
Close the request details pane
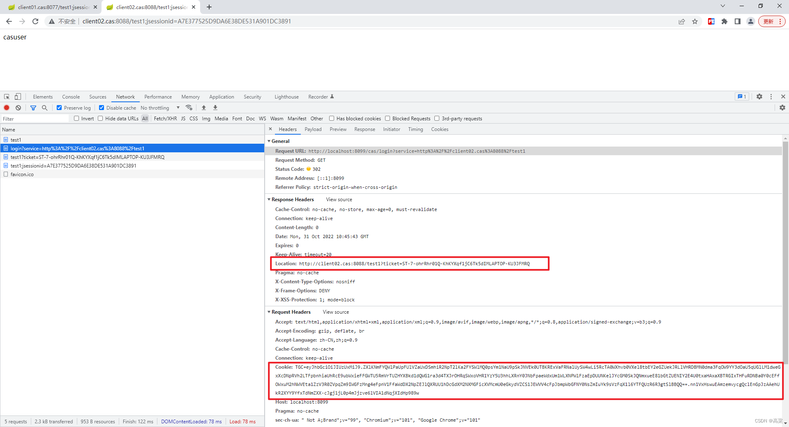tap(270, 129)
